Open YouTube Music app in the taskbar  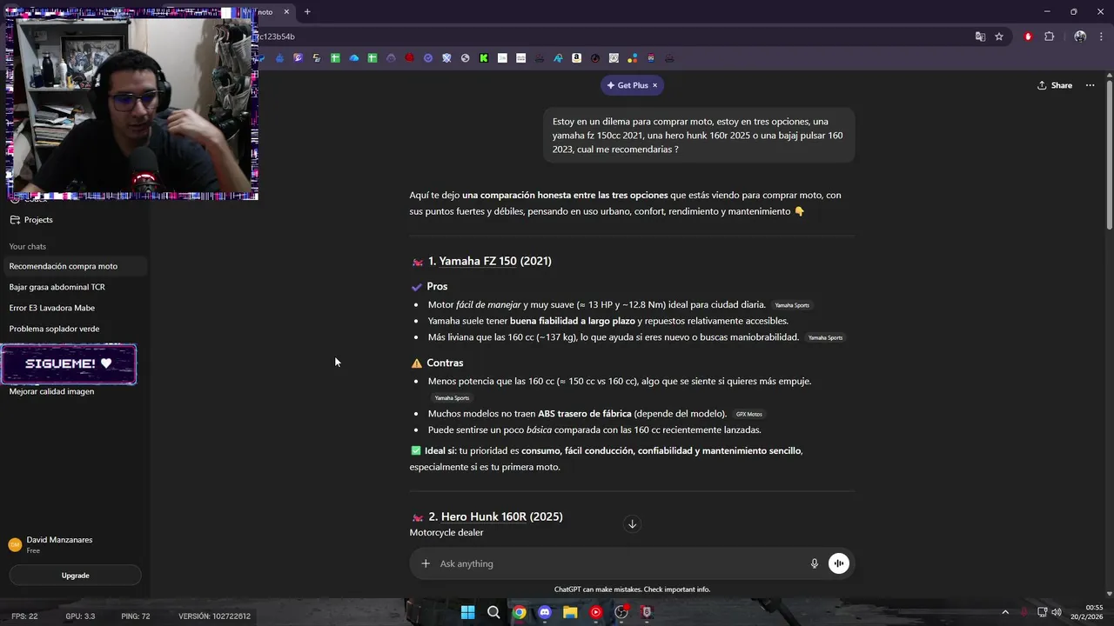(595, 612)
